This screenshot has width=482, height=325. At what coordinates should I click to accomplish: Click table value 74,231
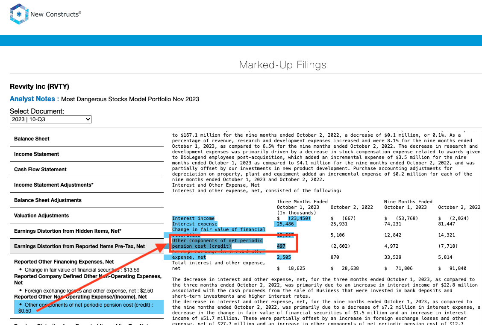point(393,224)
